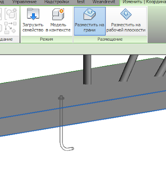The height and width of the screenshot is (171, 166).
Task: Open Модель в контексте tool
Action: point(58,20)
